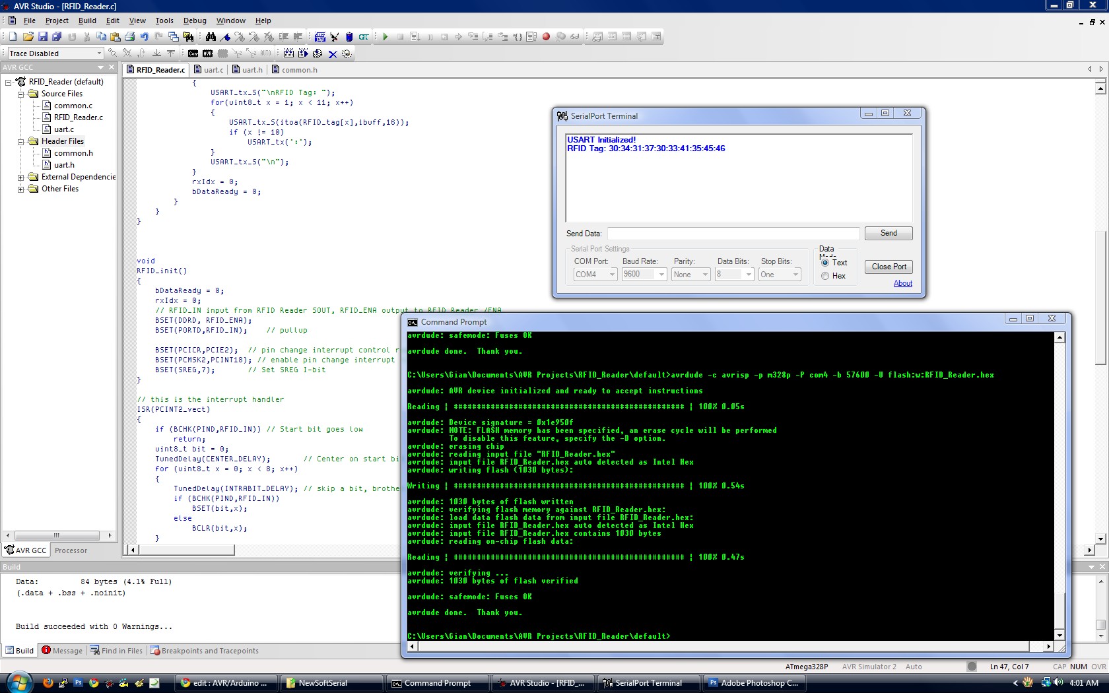Click the code editor horizontal scrollbar
Screen dimensions: 1109x693
(x=611, y=550)
